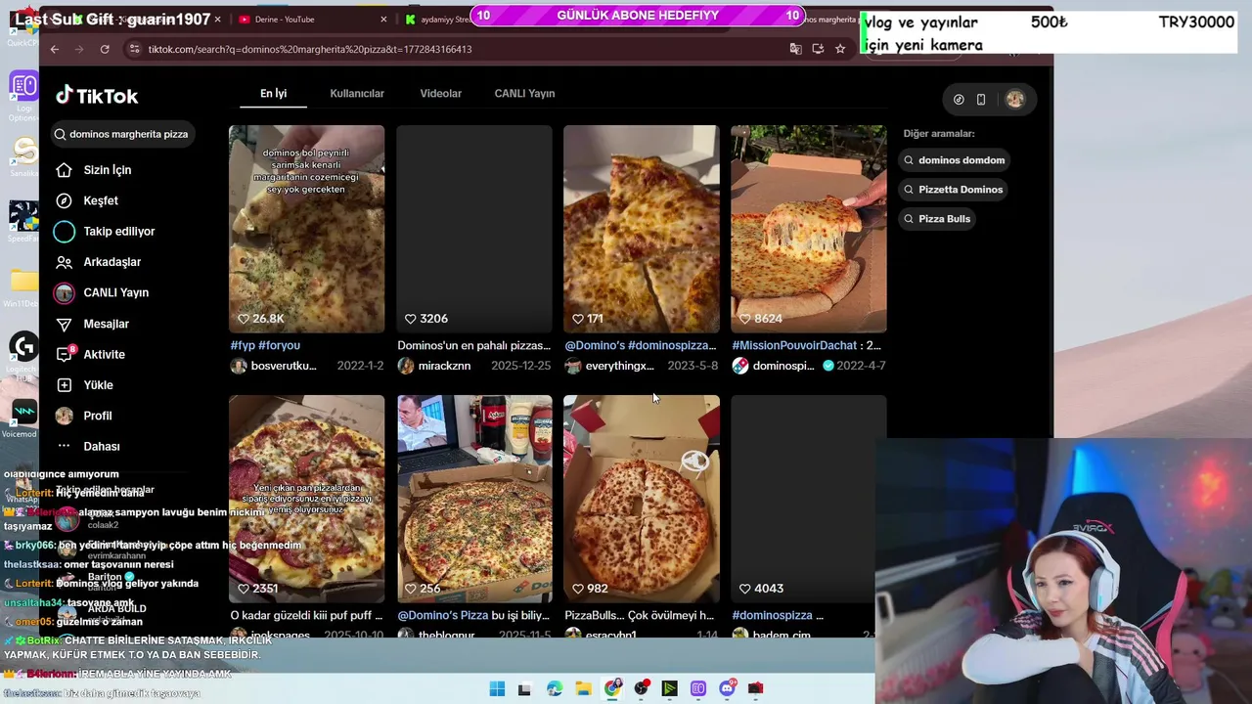Switch to the Videolar tab
The width and height of the screenshot is (1252, 704).
[441, 94]
